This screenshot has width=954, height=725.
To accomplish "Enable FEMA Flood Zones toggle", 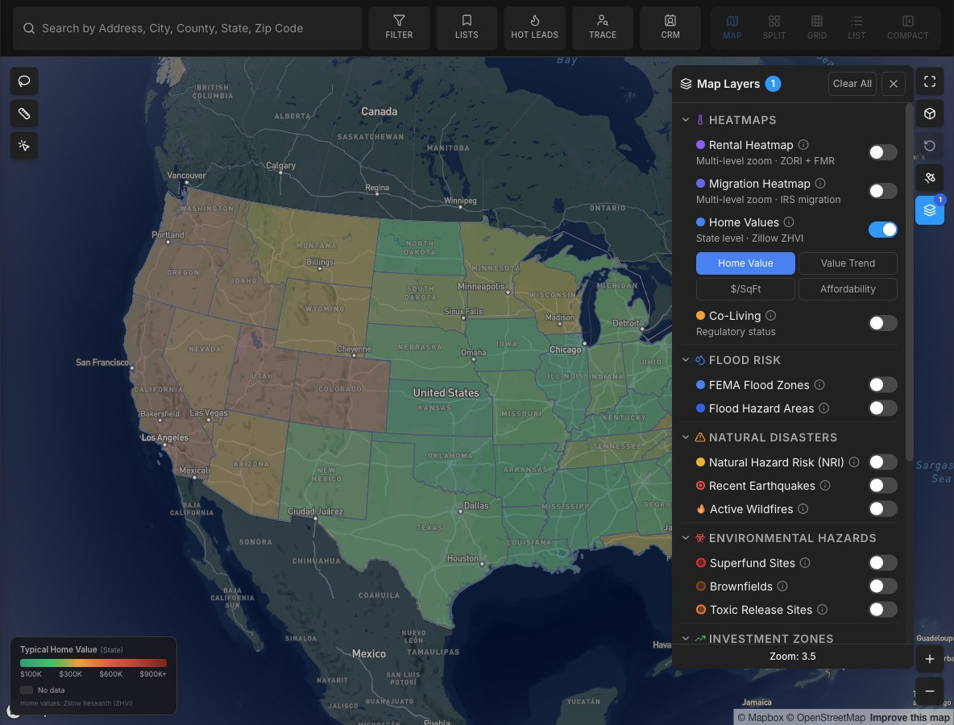I will 883,384.
